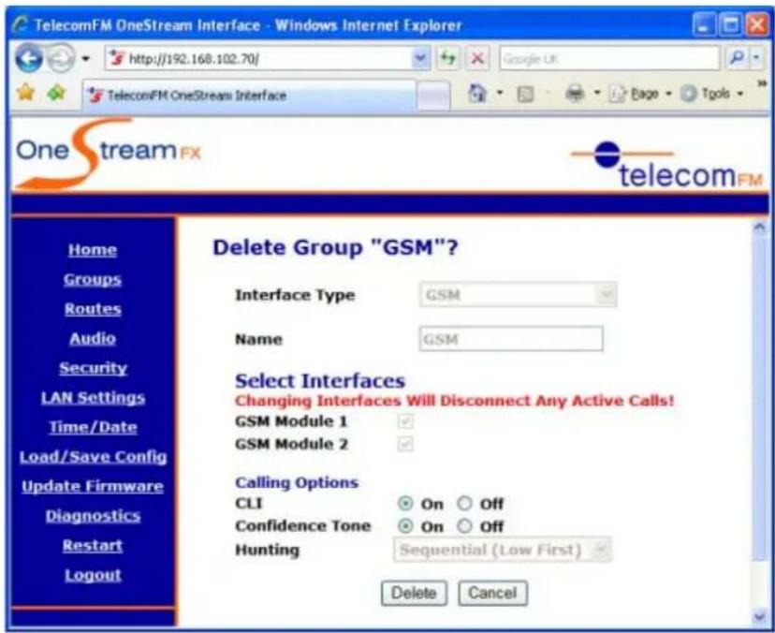Open the recent pages dropdown arrow
Screen dimensions: 775x633
click(85, 59)
